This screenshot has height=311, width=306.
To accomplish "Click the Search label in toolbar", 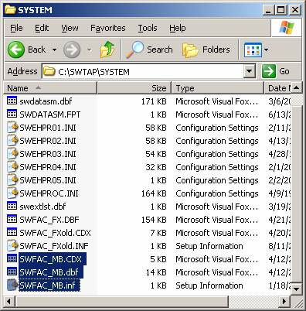I will tap(160, 50).
